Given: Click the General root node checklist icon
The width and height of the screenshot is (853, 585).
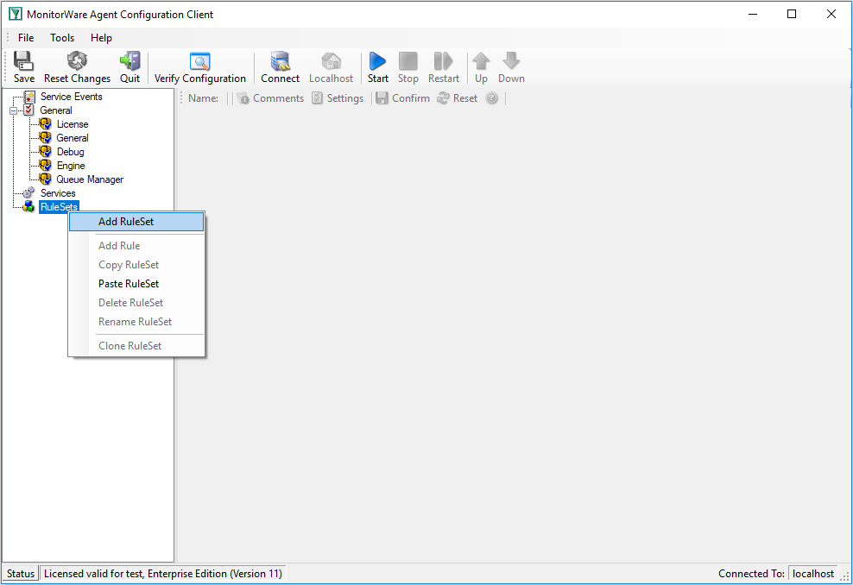Looking at the screenshot, I should (x=28, y=110).
